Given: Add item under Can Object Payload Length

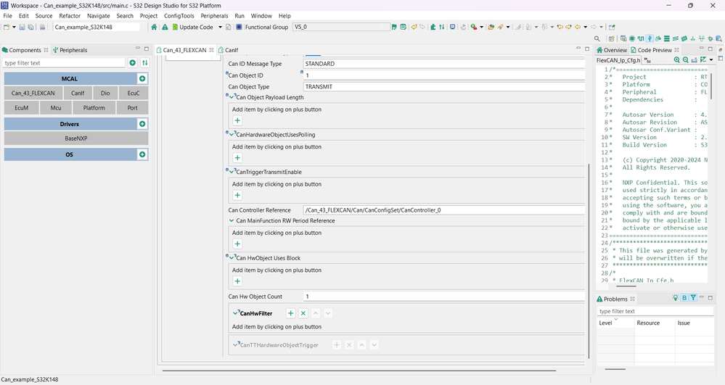Looking at the screenshot, I should click(x=237, y=120).
